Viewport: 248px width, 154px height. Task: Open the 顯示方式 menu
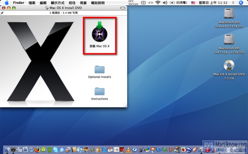57,3
